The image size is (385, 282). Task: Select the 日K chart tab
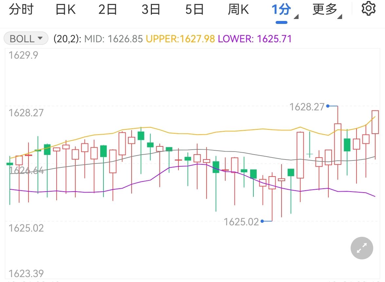[x=65, y=9]
